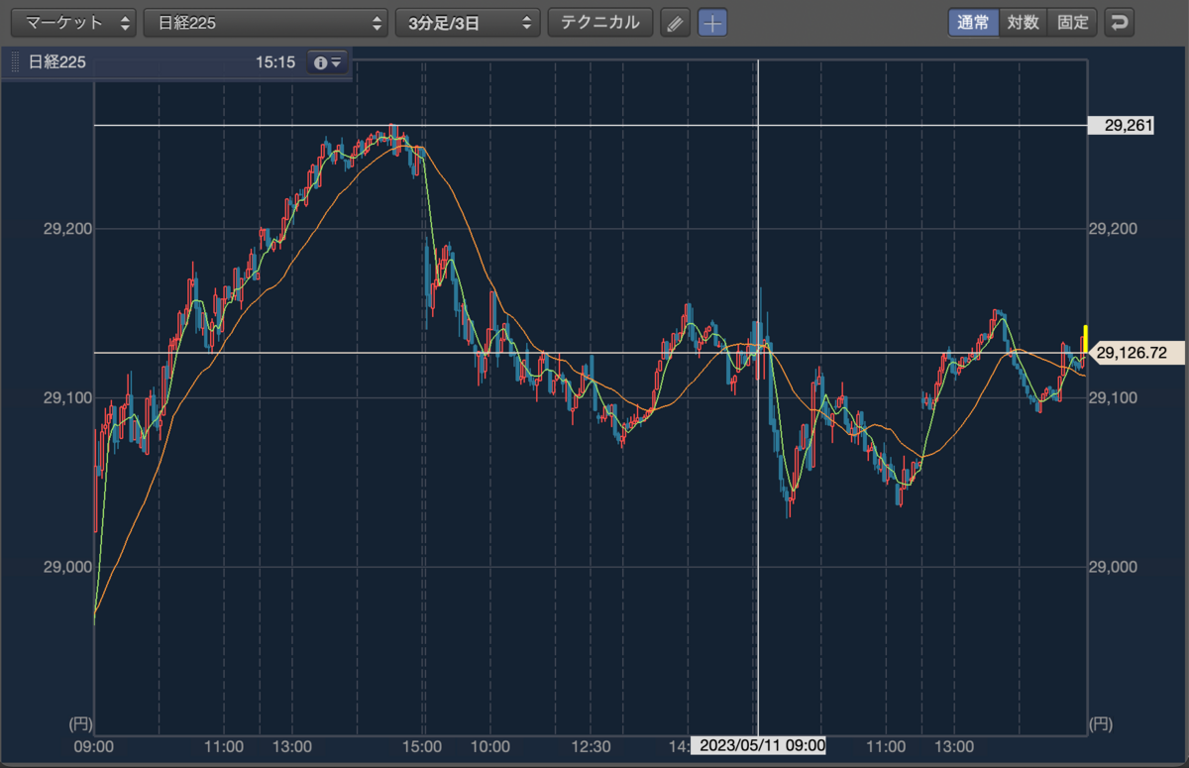Image resolution: width=1189 pixels, height=768 pixels.
Task: Click the 15:15 time label
Action: tap(275, 62)
